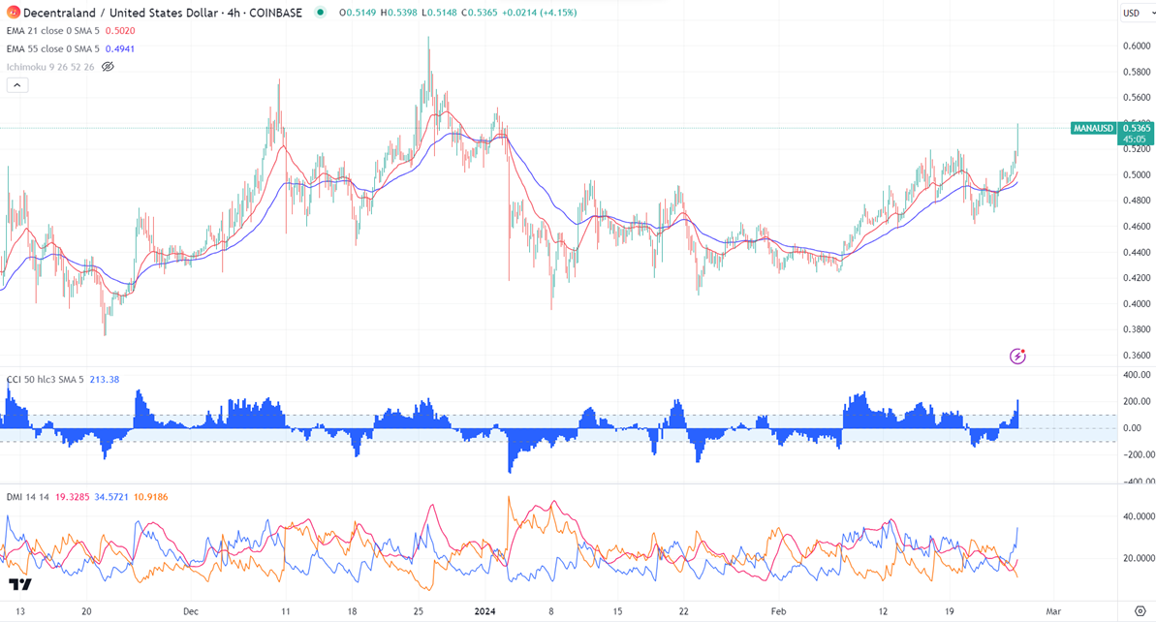Select the EMA 55 close indicator label

pos(53,48)
